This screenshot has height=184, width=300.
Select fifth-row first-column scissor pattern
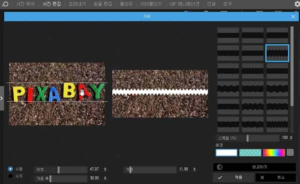(228, 107)
